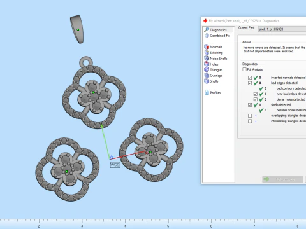Viewport: 306px width, 229px height.
Task: Open the Shells fixing step
Action: pyautogui.click(x=211, y=81)
